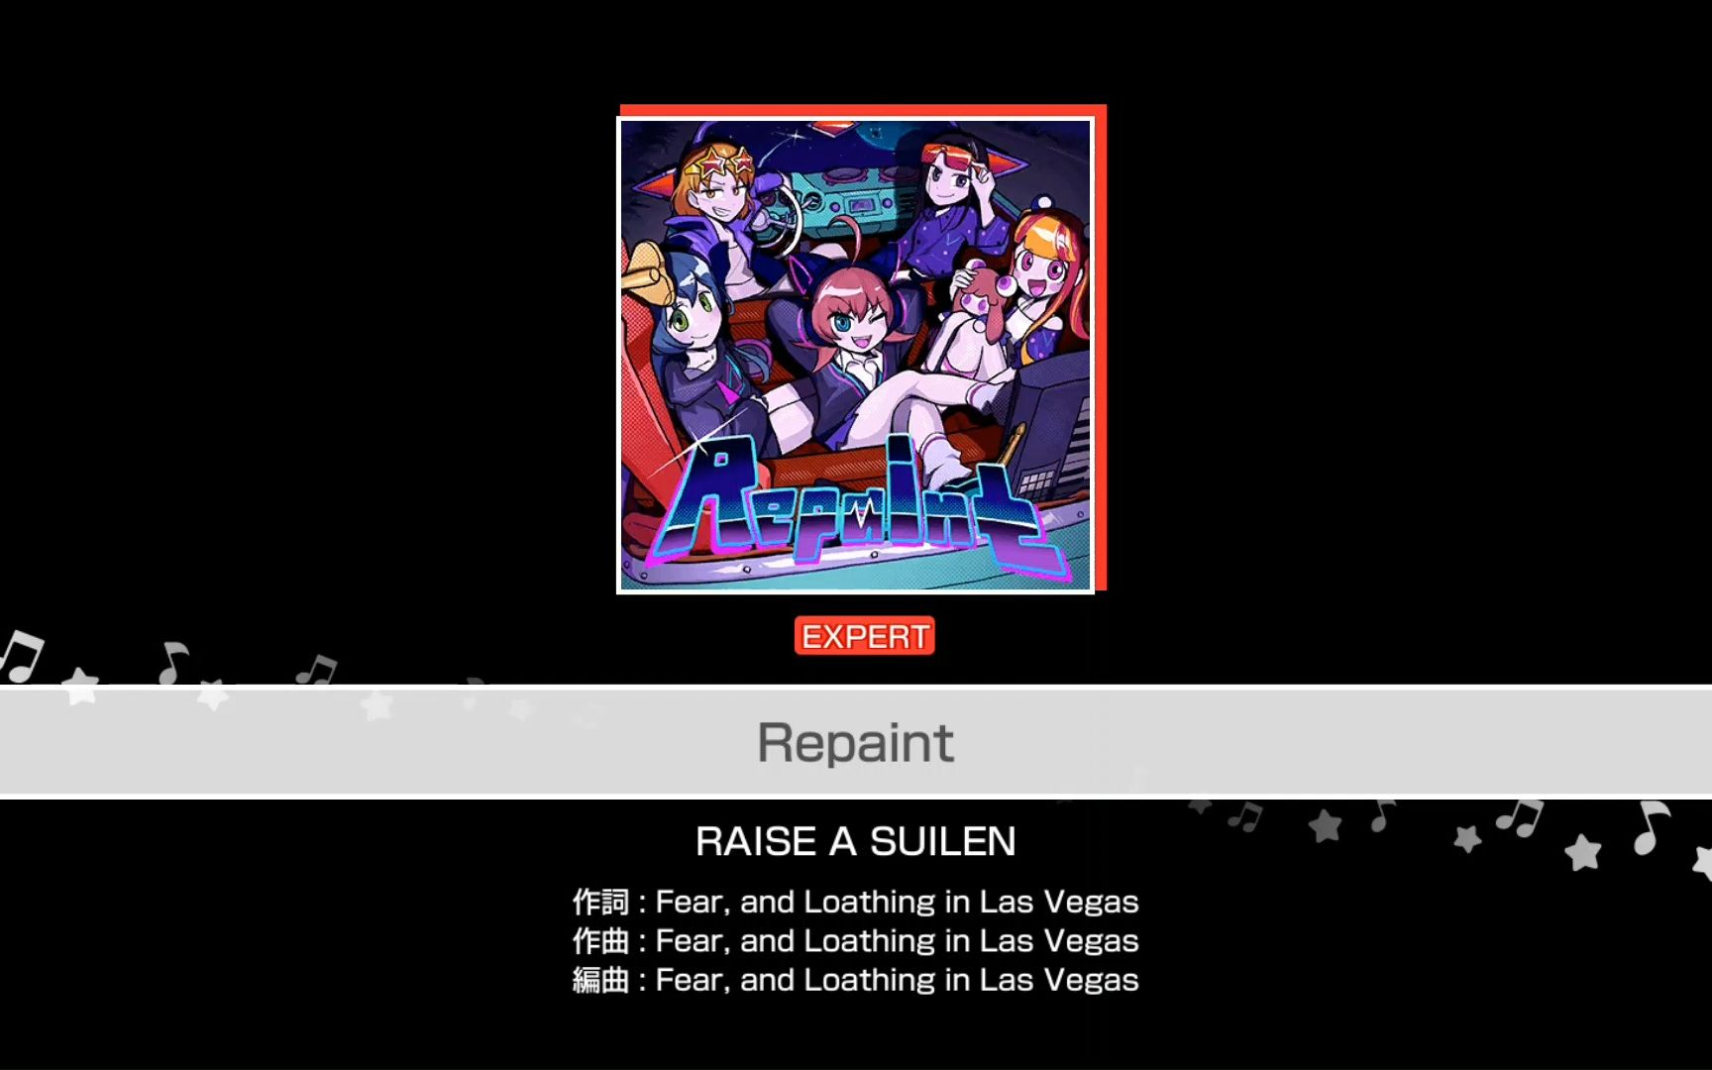Screen dimensions: 1712x1070
Task: Click the white star beside the left music note
Action: coord(81,685)
